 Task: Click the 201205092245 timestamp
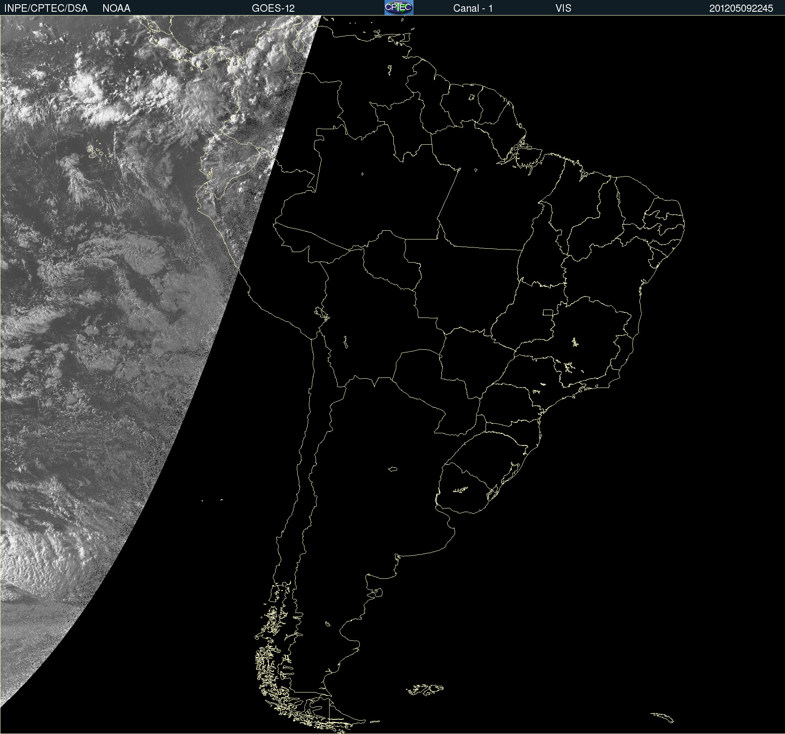click(741, 8)
